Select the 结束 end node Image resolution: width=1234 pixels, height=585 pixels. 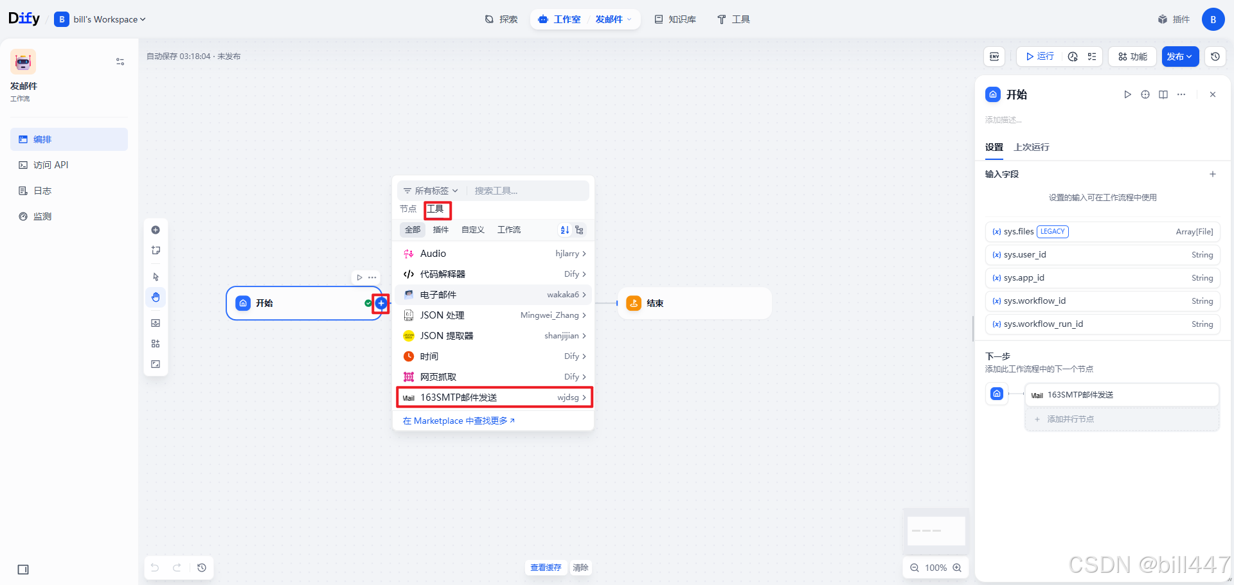(695, 303)
